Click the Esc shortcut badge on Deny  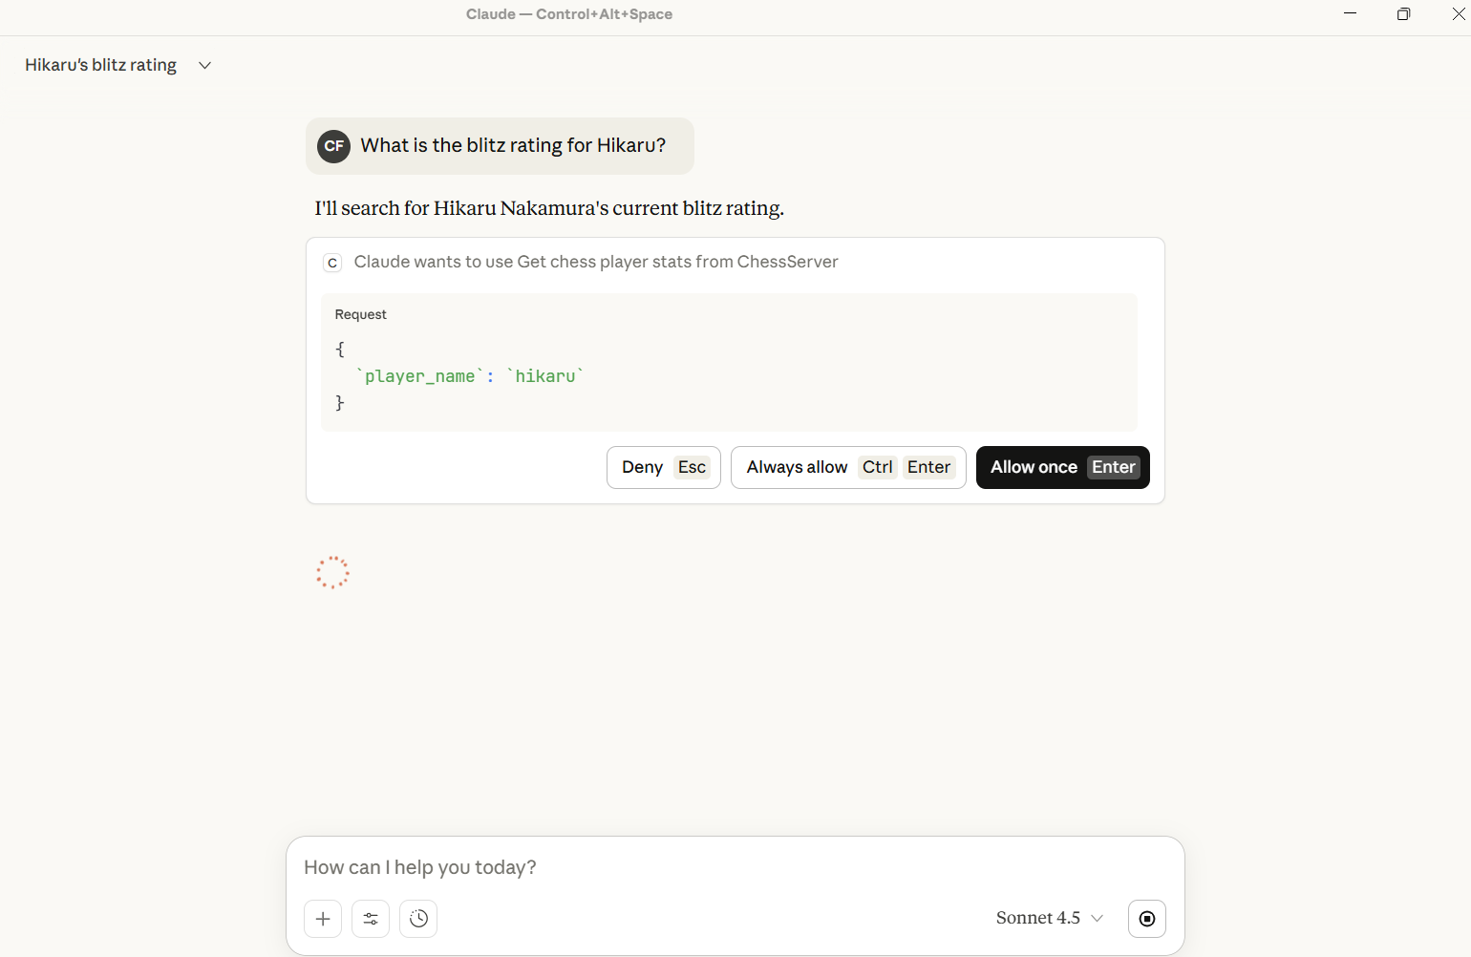pyautogui.click(x=691, y=467)
